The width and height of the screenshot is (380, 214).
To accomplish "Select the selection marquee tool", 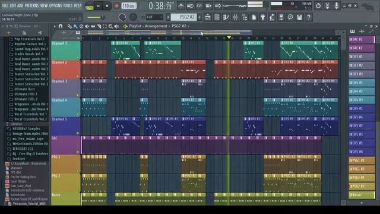I will pos(104,26).
